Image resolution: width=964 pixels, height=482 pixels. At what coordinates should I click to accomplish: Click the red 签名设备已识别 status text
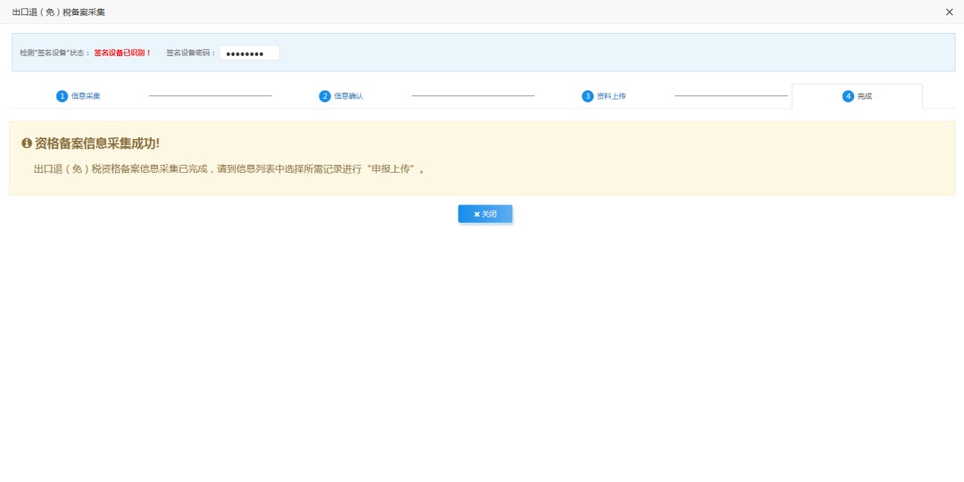(122, 53)
